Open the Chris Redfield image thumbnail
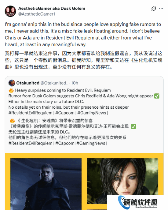The height and width of the screenshot is (210, 168). pyautogui.click(x=46, y=184)
